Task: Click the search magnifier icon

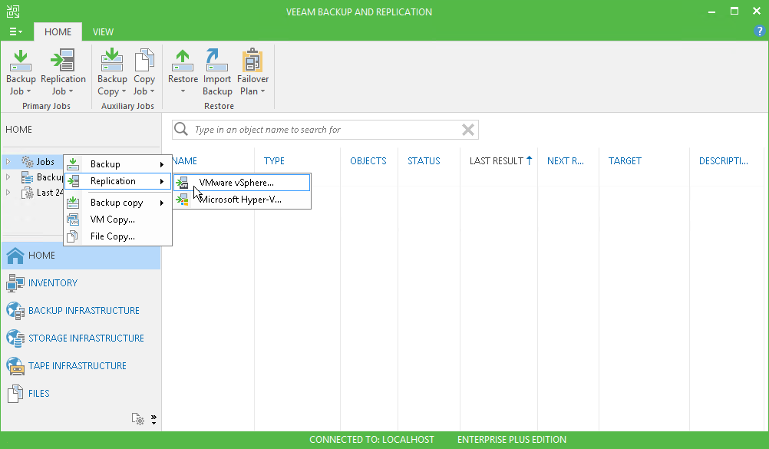Action: 181,129
